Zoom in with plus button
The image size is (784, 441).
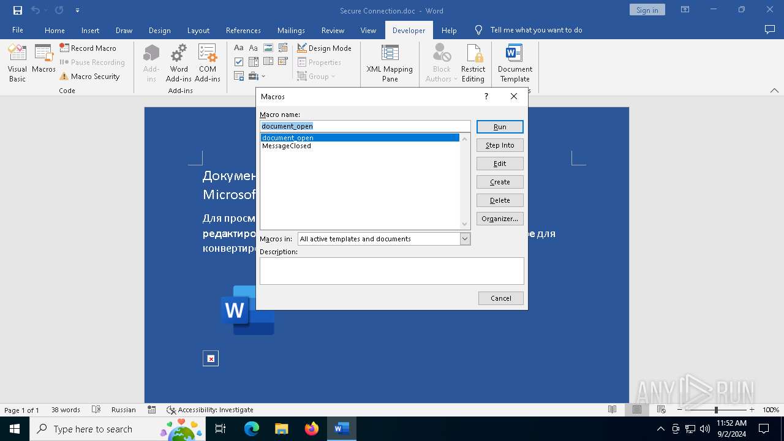pyautogui.click(x=752, y=410)
